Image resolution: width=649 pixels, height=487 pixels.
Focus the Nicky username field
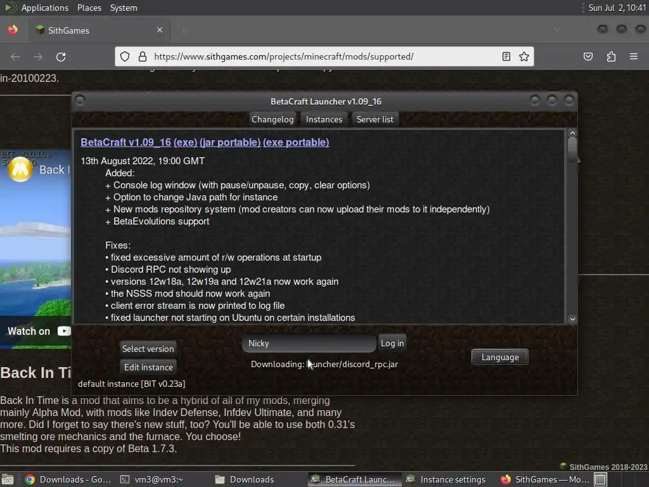coord(309,343)
